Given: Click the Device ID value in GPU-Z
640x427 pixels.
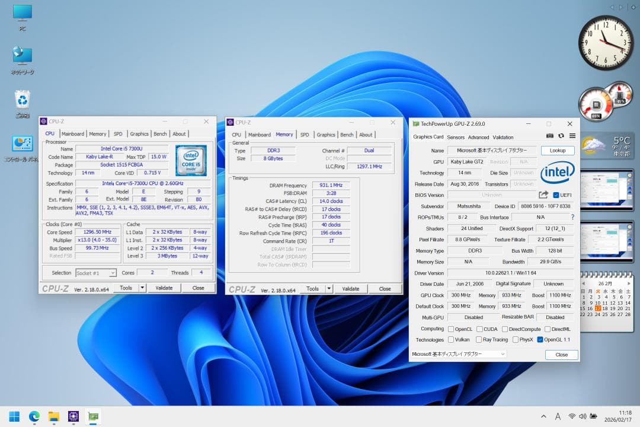Looking at the screenshot, I should coord(546,206).
